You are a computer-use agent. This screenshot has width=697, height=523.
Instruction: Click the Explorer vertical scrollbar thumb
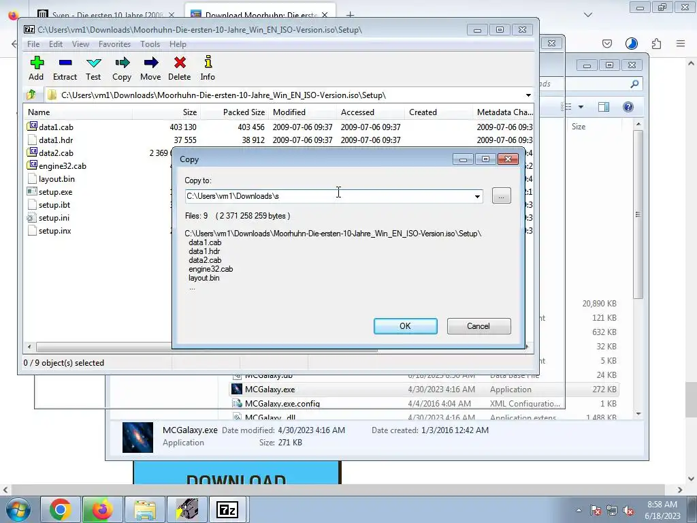[x=638, y=215]
